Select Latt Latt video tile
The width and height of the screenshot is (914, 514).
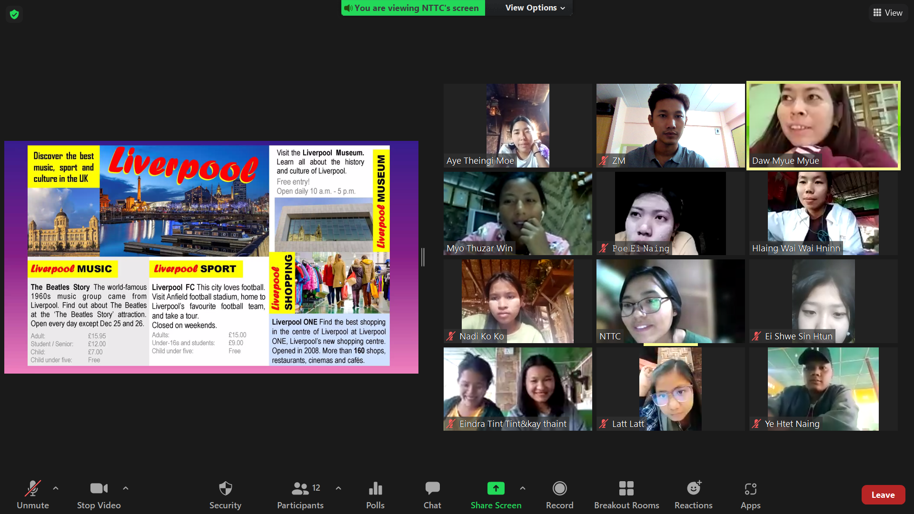[670, 389]
